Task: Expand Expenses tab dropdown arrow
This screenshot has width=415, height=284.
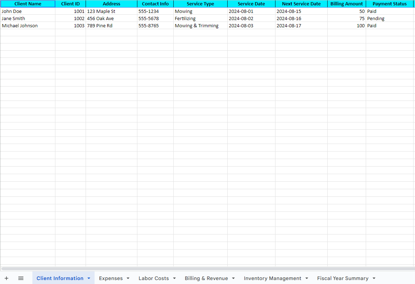Action: pyautogui.click(x=128, y=279)
